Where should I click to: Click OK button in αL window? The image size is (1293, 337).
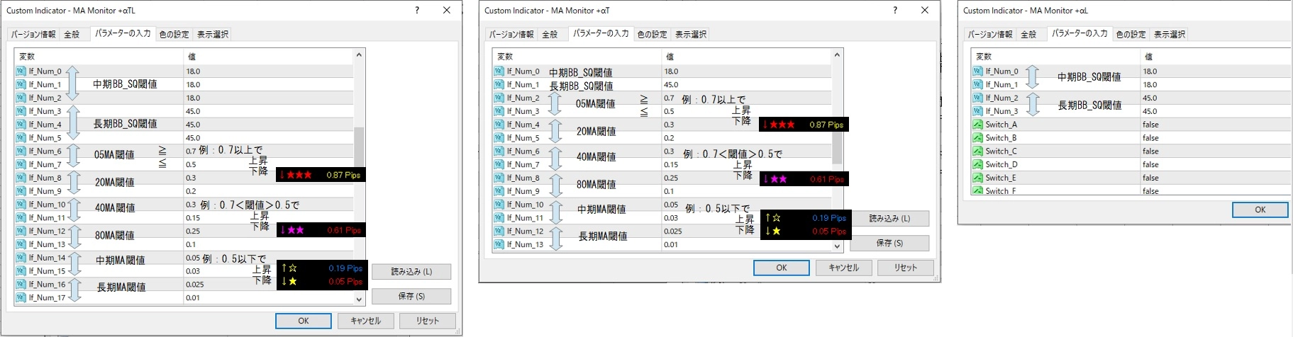(x=1260, y=210)
